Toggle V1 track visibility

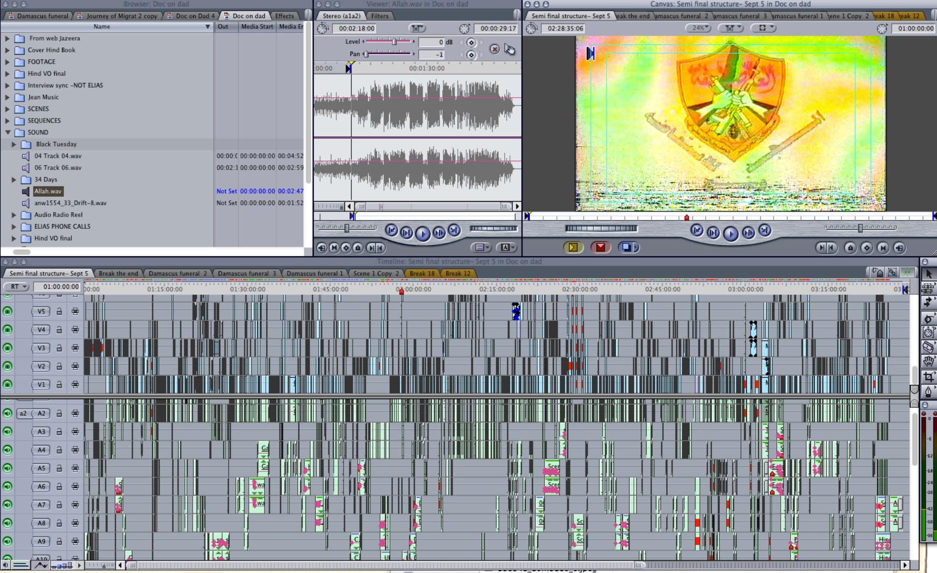pos(7,384)
